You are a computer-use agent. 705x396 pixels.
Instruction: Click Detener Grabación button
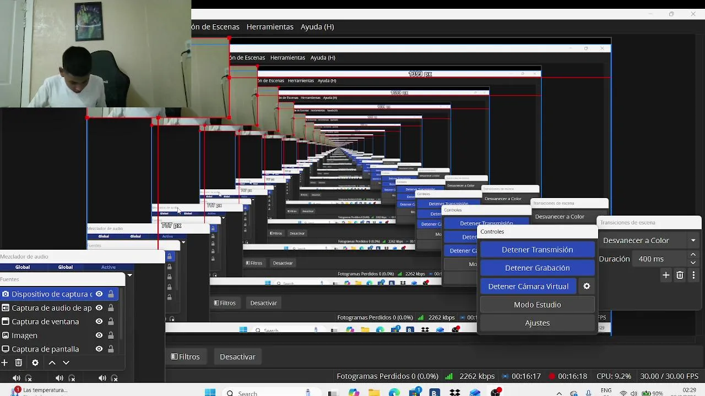point(538,268)
